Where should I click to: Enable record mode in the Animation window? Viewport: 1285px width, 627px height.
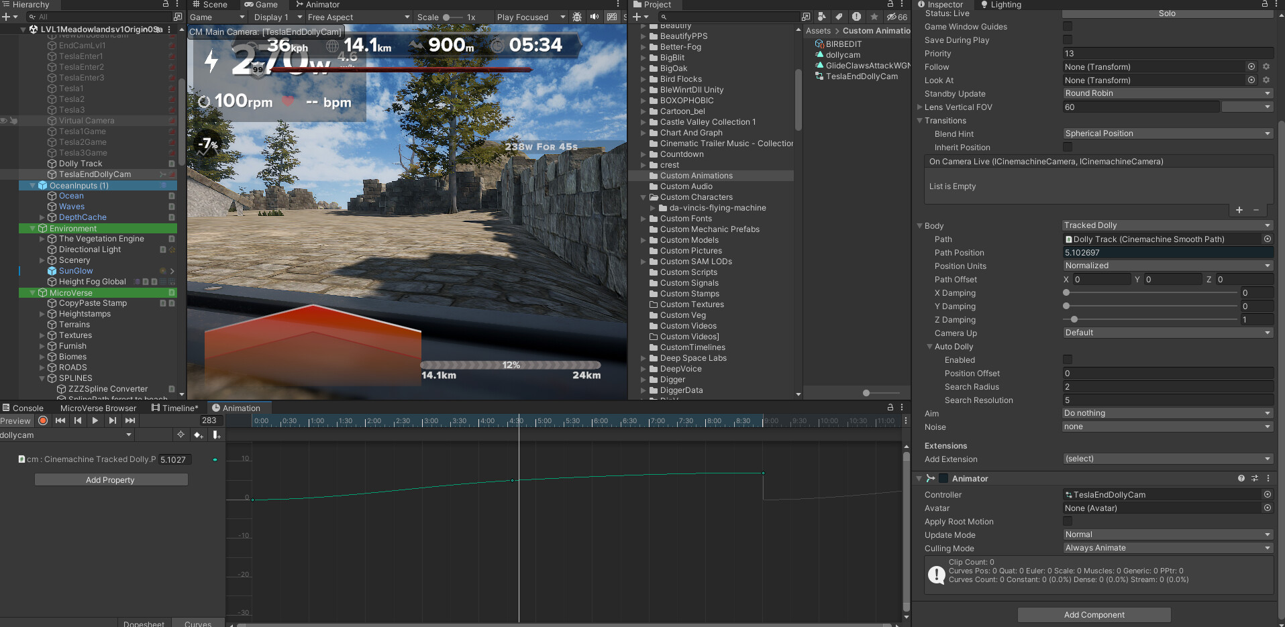pyautogui.click(x=43, y=420)
